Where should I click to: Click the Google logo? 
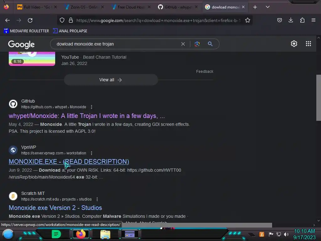click(21, 44)
